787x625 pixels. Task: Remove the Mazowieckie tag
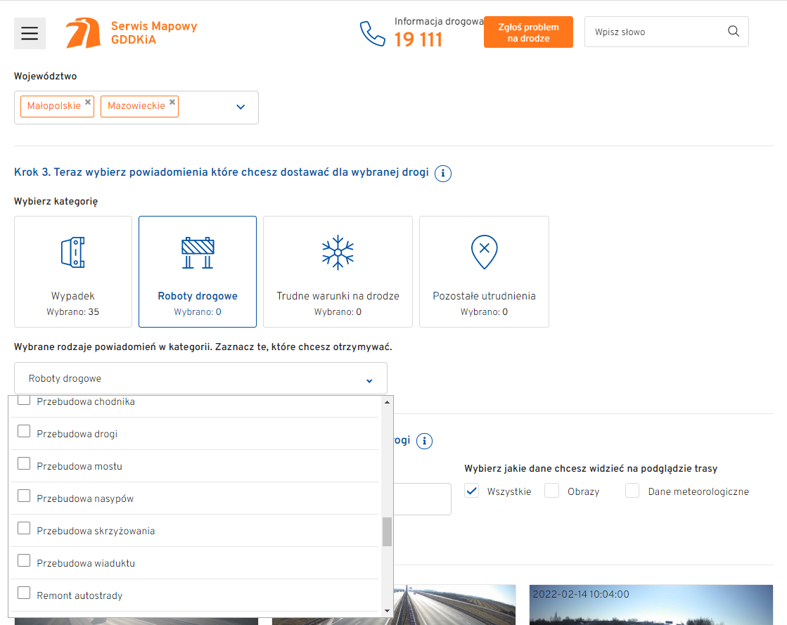coord(172,102)
